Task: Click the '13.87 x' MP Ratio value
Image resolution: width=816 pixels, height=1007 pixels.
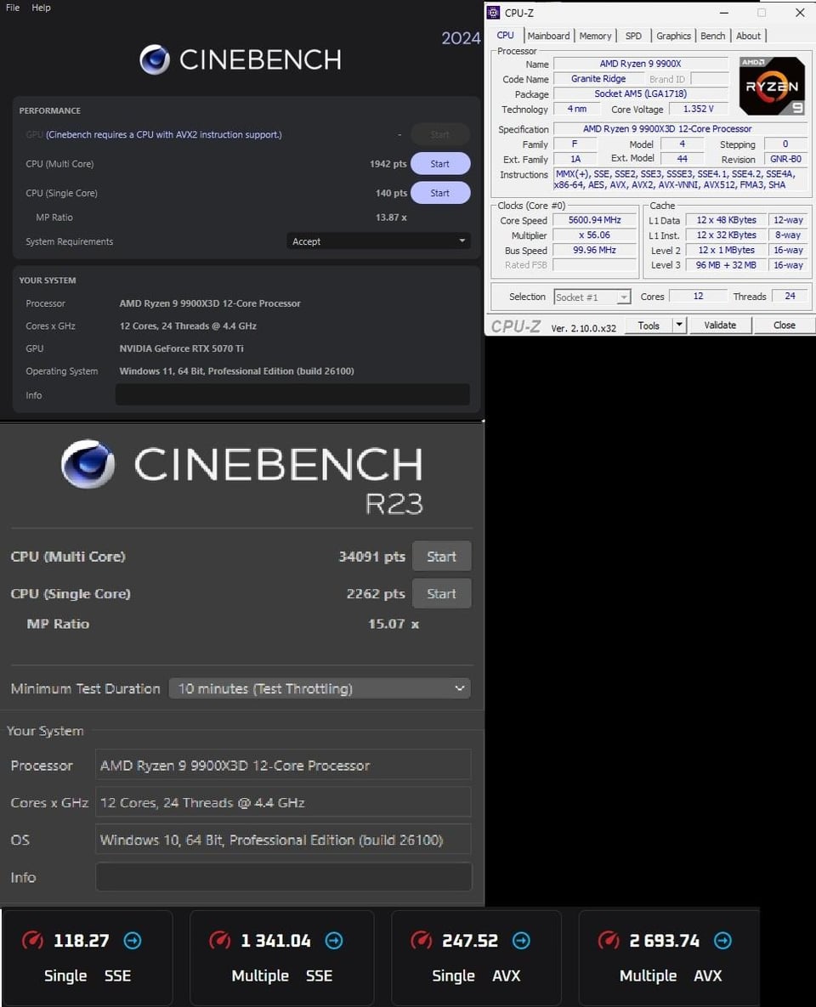Action: [x=391, y=217]
